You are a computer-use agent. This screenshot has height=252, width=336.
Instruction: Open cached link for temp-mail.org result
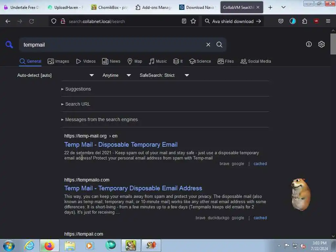(260, 164)
